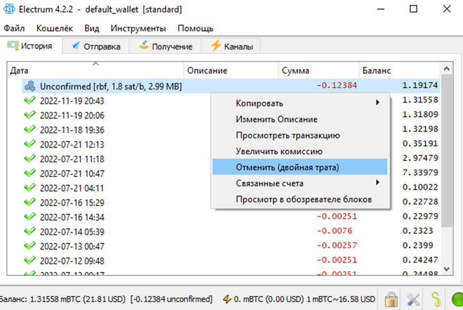Sort by the Дата column header
The image size is (463, 310).
pos(96,70)
